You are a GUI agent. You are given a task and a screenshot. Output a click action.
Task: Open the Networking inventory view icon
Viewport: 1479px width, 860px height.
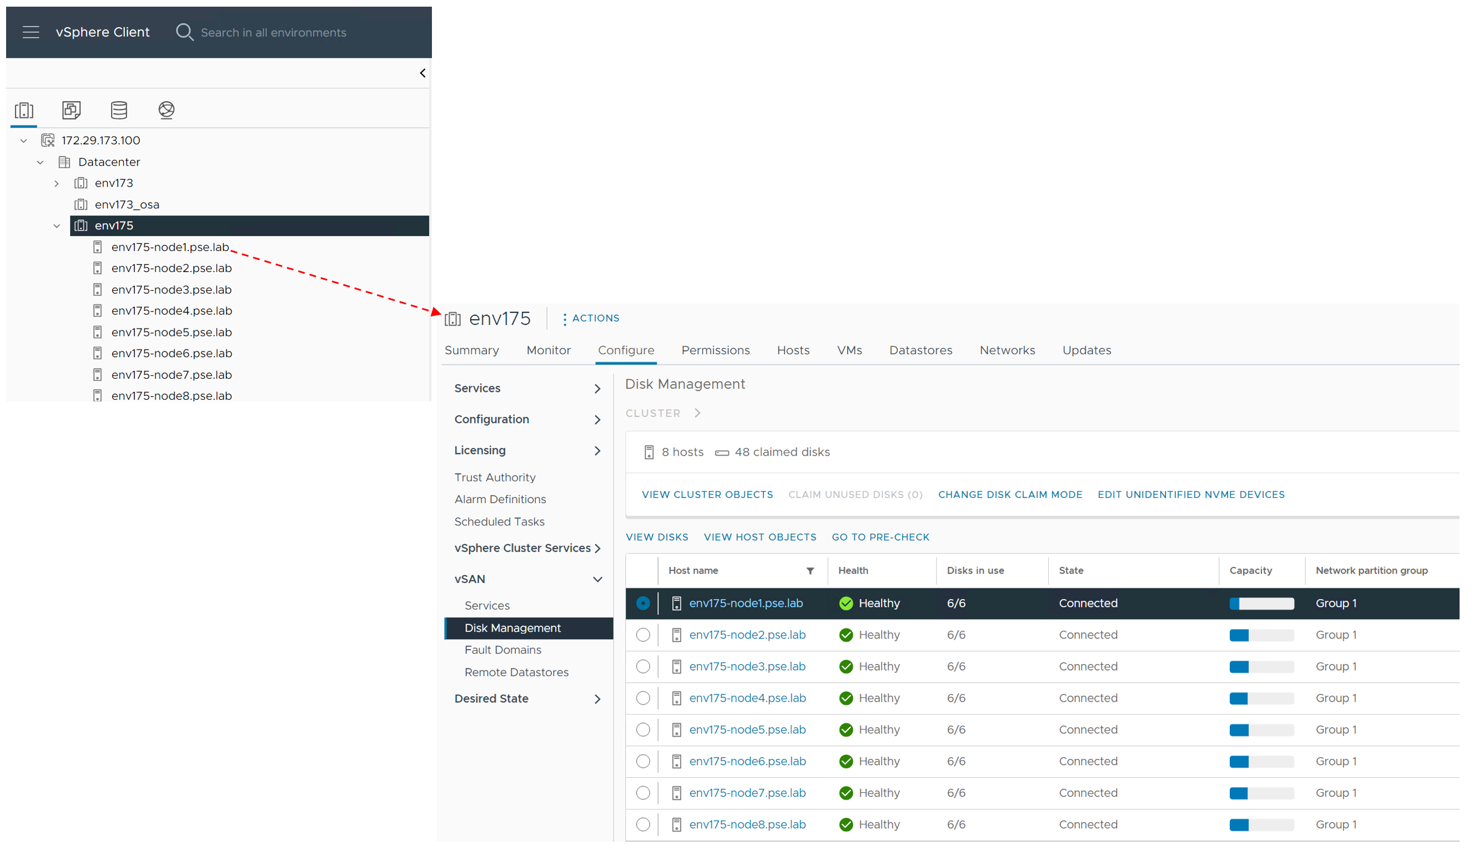coord(167,110)
